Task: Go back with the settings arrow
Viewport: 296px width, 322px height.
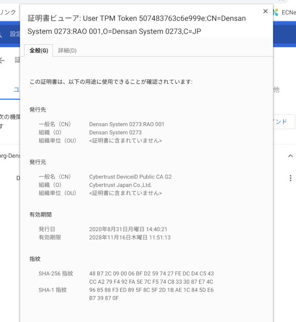Action: [x=2, y=60]
